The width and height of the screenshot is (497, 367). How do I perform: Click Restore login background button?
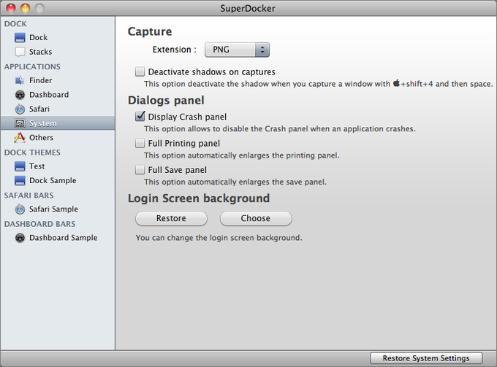click(171, 218)
